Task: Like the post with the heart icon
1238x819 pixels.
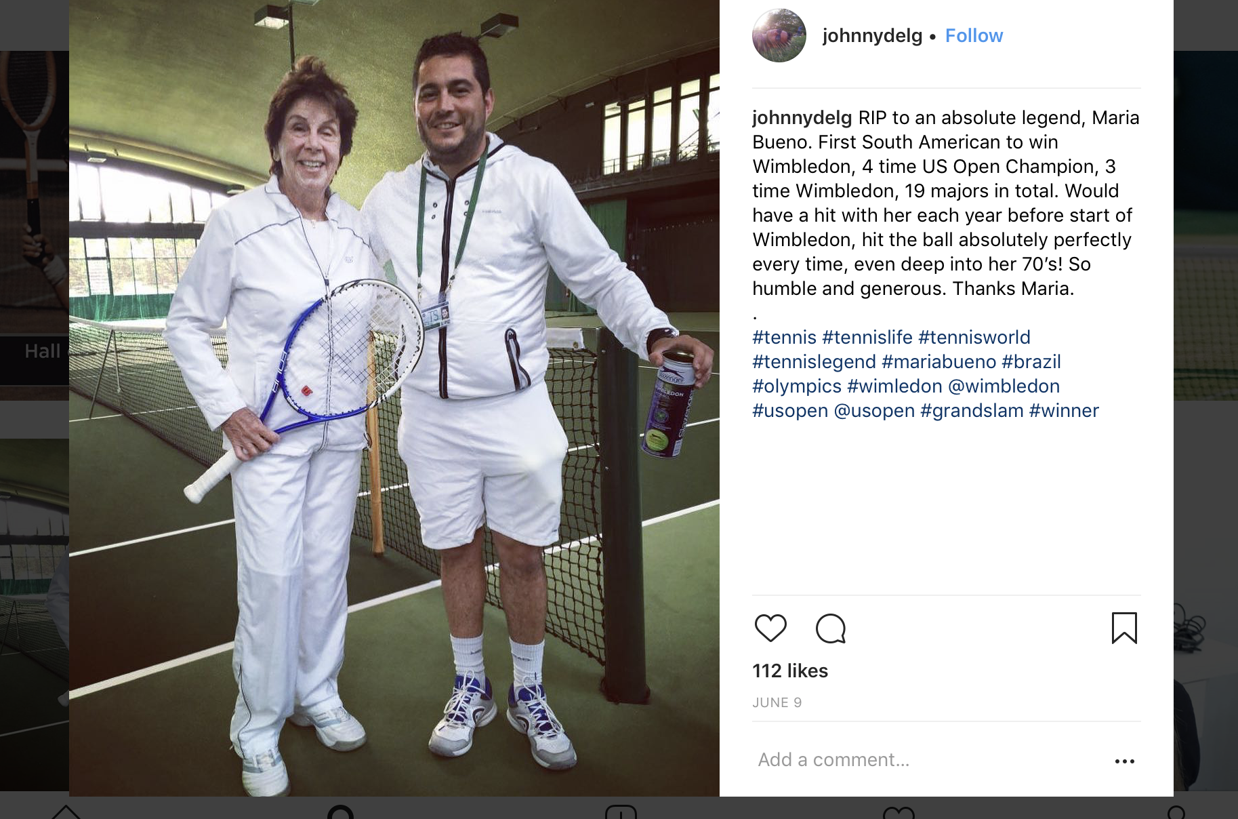Action: tap(770, 628)
